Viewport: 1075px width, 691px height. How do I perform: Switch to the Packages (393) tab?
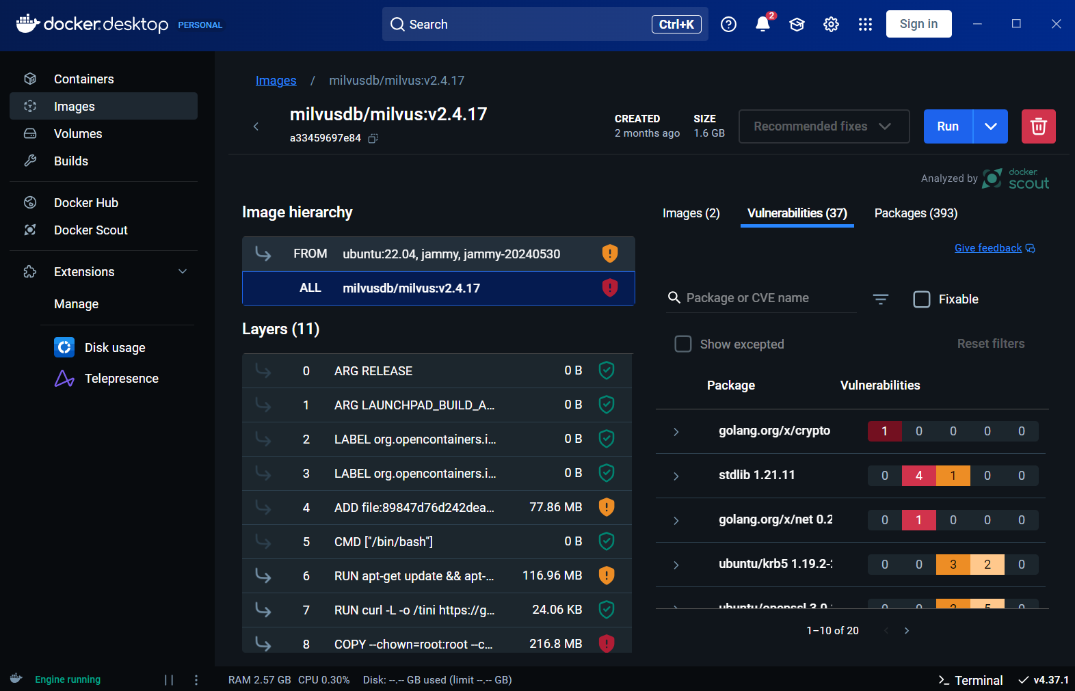point(916,213)
